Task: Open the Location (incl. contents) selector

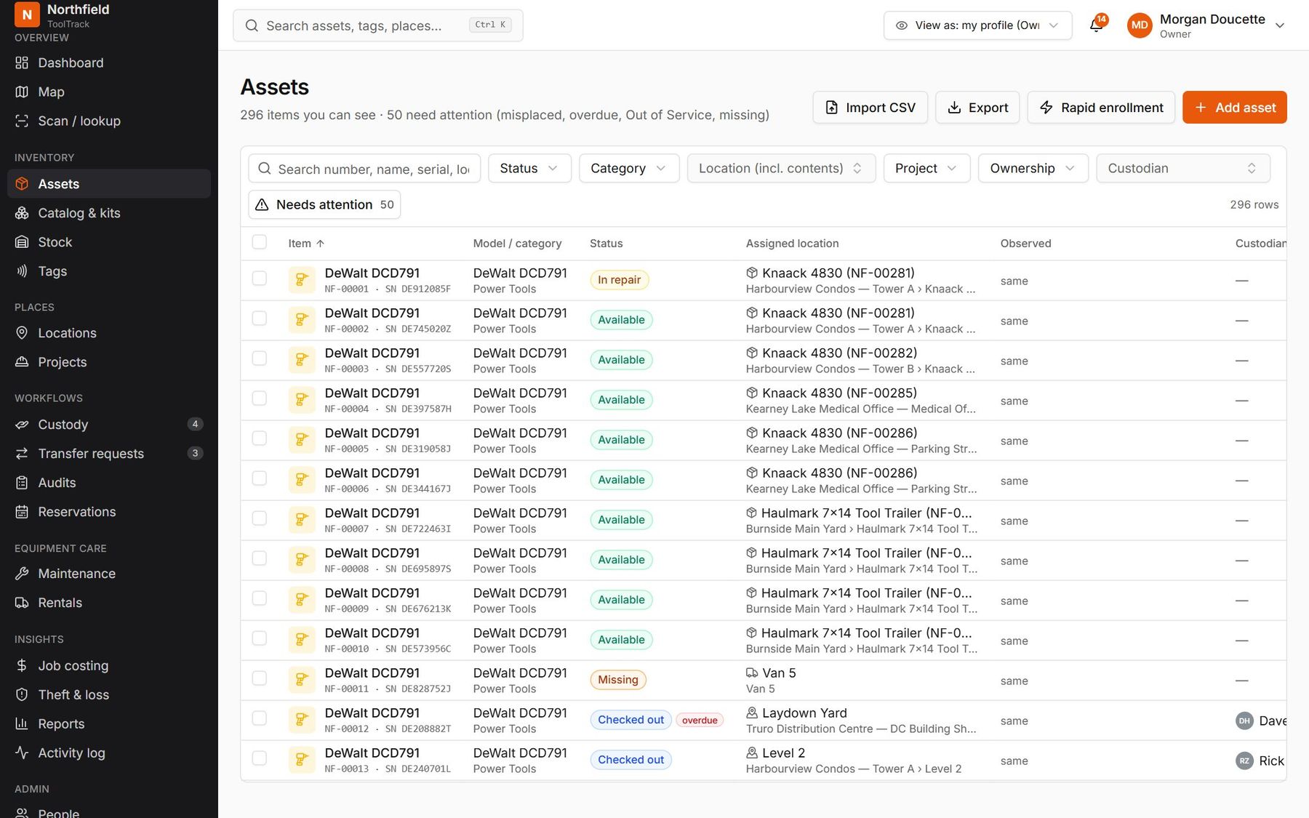Action: click(x=781, y=168)
